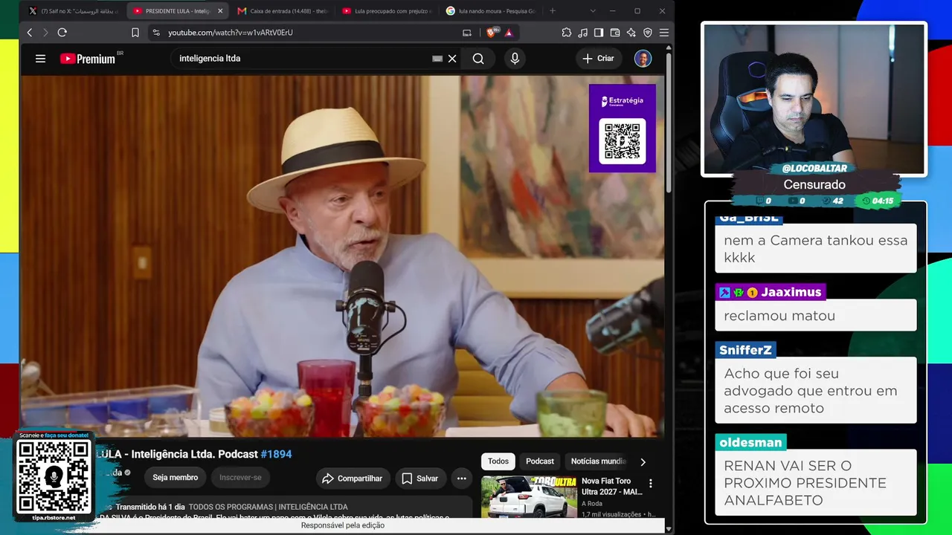
Task: Select the Todos filter chip
Action: click(498, 461)
